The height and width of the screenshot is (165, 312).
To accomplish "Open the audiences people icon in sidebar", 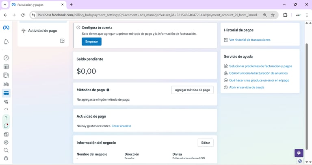I will click(x=6, y=84).
